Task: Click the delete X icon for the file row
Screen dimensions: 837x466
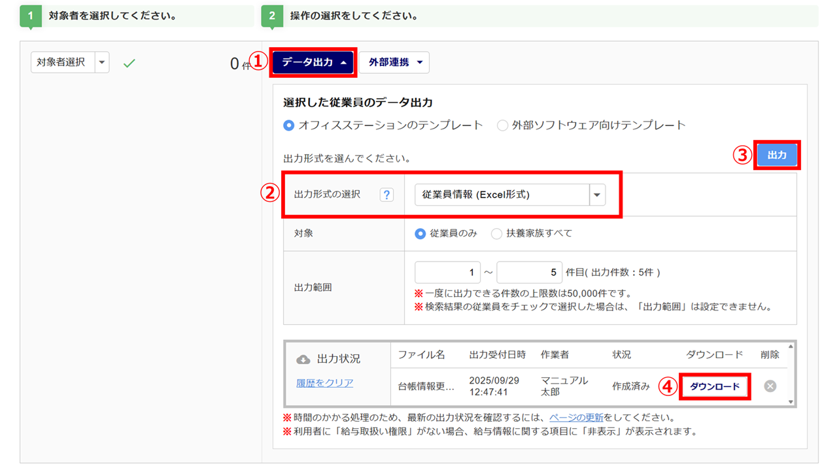Action: pos(770,386)
